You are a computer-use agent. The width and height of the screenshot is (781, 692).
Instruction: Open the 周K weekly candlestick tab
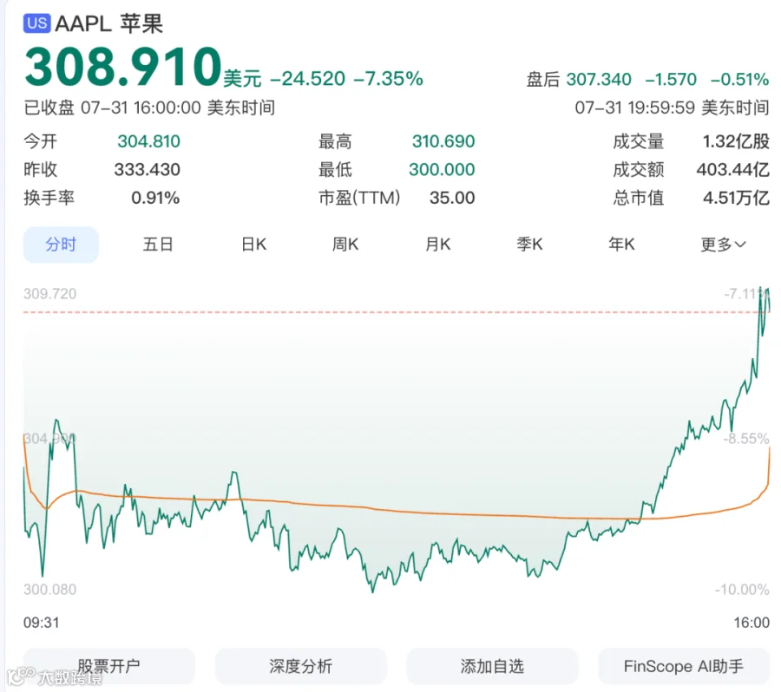coord(345,245)
